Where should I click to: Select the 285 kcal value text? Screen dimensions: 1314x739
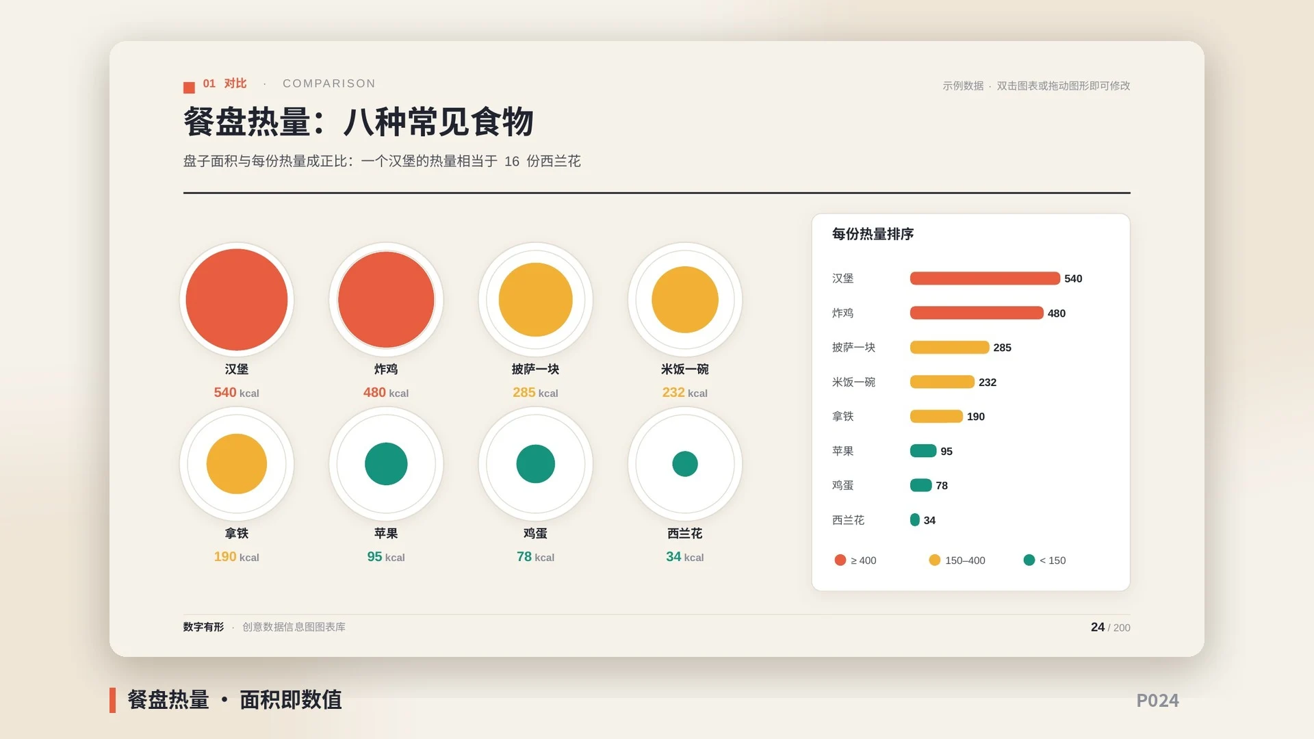[x=535, y=393]
